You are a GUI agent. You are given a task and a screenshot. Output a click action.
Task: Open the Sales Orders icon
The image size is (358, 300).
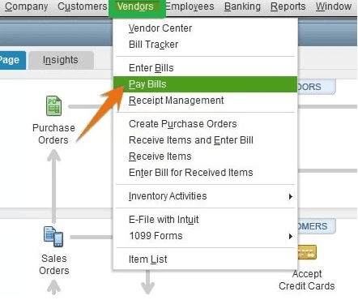(x=53, y=237)
